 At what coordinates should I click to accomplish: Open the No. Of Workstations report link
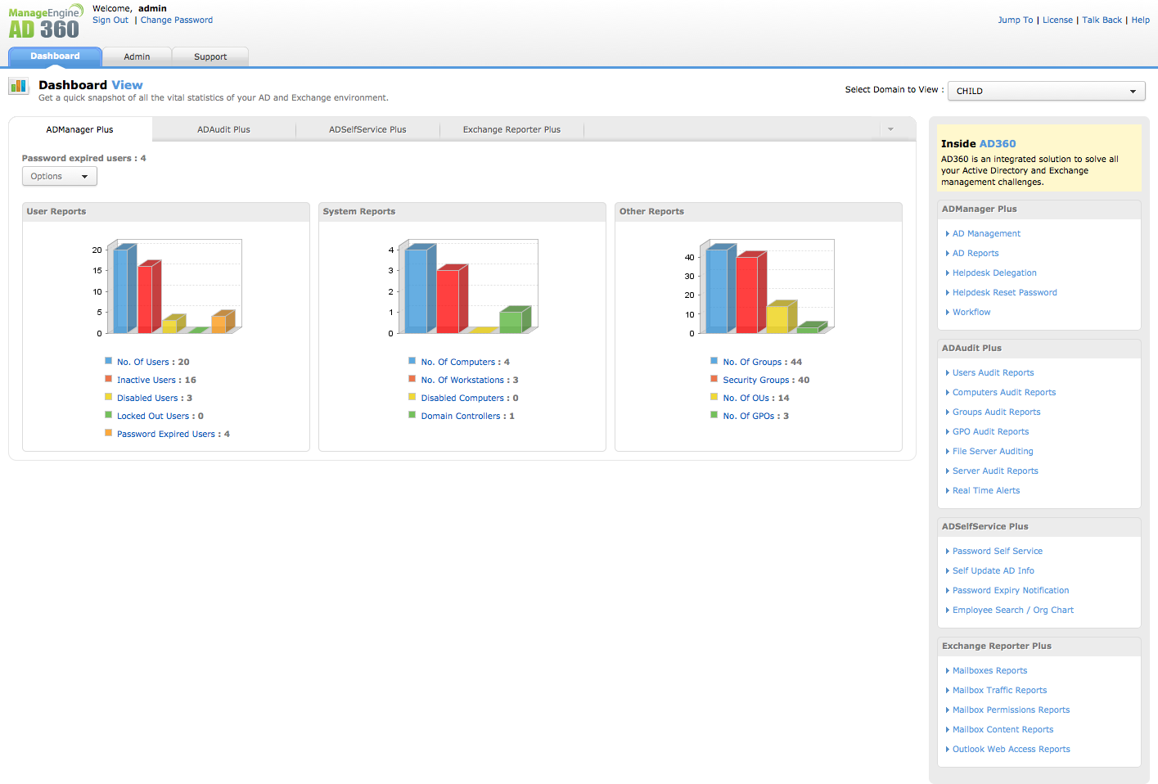[x=462, y=380]
